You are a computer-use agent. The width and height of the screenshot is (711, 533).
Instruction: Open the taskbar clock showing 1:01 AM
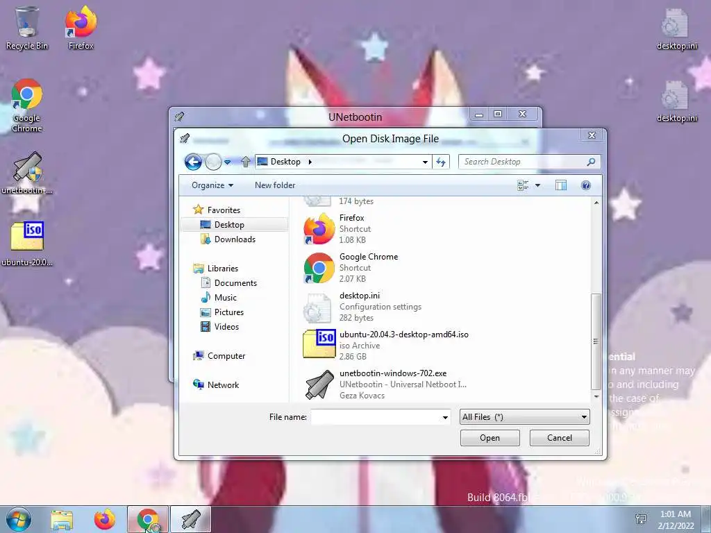coord(676,520)
